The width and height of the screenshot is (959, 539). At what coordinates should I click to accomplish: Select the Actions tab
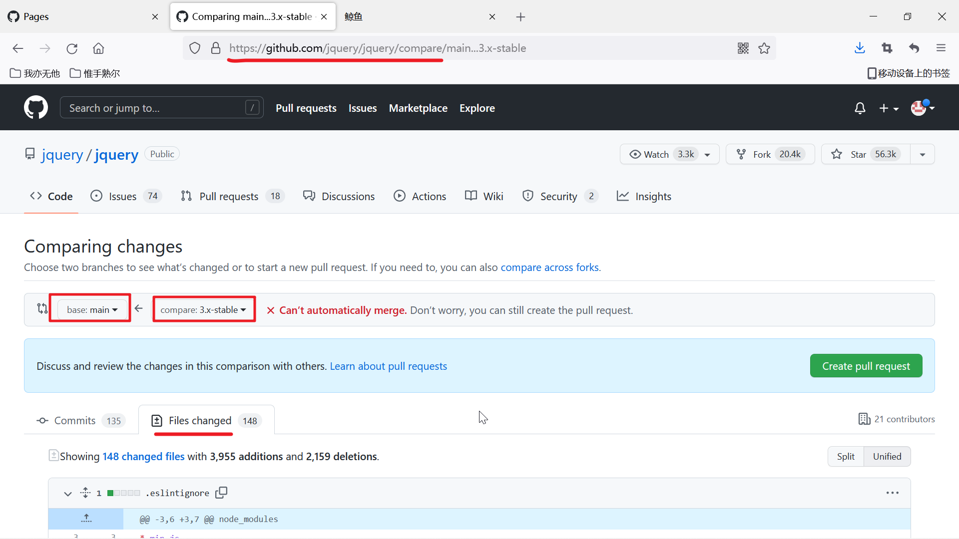(420, 196)
